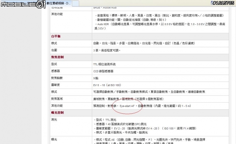Click the white balance mode list starting 自動、日光
Viewport: 236px width, 144px height.
coord(144,43)
